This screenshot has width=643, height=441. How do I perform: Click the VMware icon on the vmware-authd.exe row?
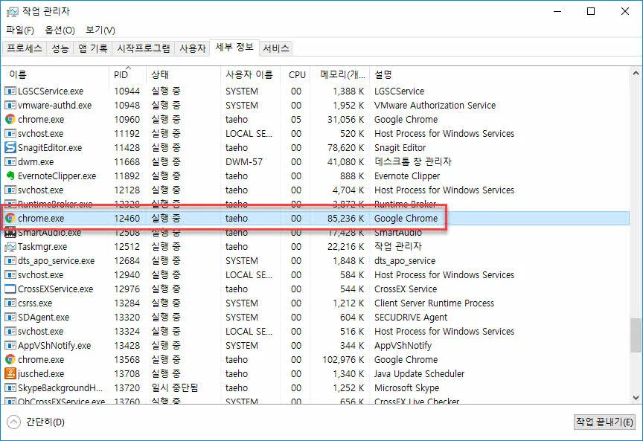(x=9, y=105)
